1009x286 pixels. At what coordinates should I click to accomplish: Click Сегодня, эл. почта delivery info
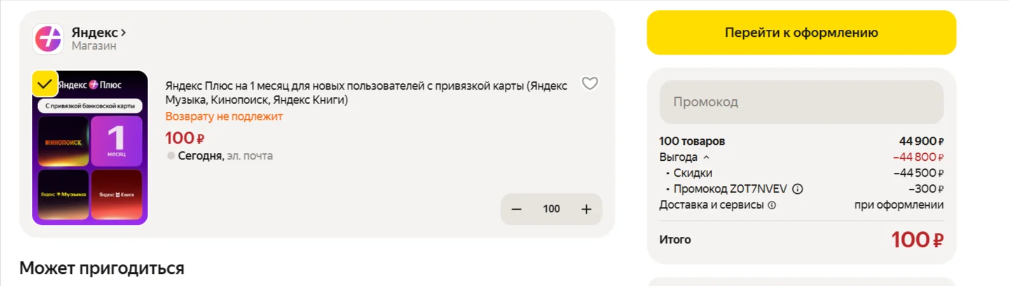[225, 156]
